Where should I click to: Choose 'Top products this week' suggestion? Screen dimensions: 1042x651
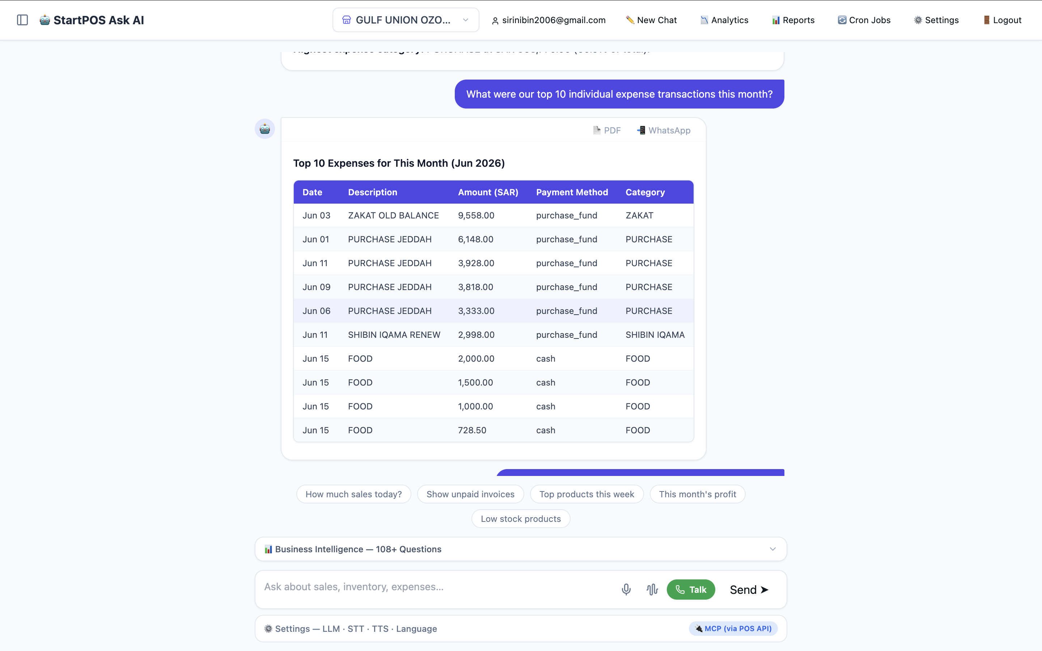tap(586, 494)
